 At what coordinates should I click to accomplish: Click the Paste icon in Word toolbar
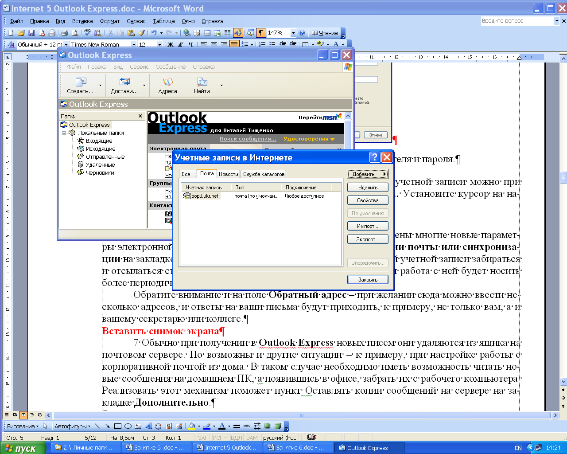pyautogui.click(x=131, y=33)
